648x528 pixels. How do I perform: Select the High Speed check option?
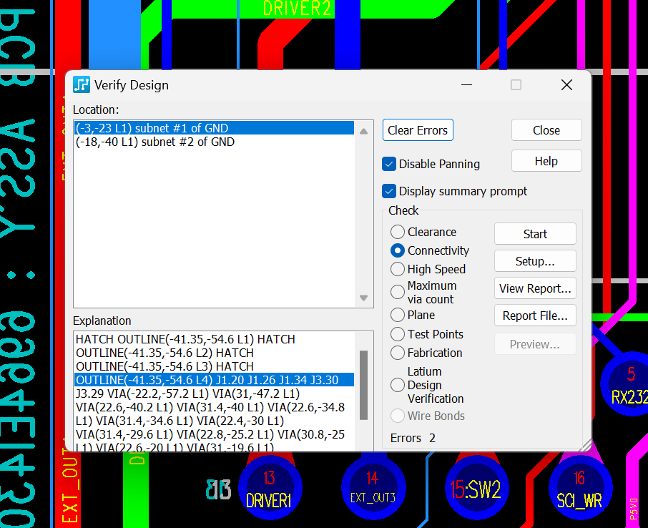398,269
